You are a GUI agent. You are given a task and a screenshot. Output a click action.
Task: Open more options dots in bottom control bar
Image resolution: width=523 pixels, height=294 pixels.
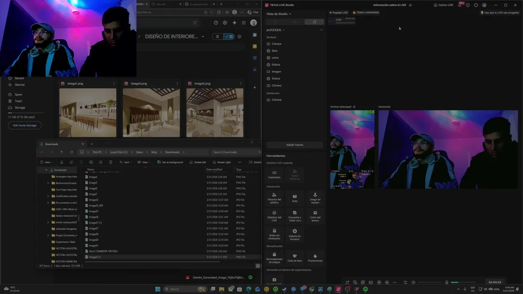click(395, 282)
